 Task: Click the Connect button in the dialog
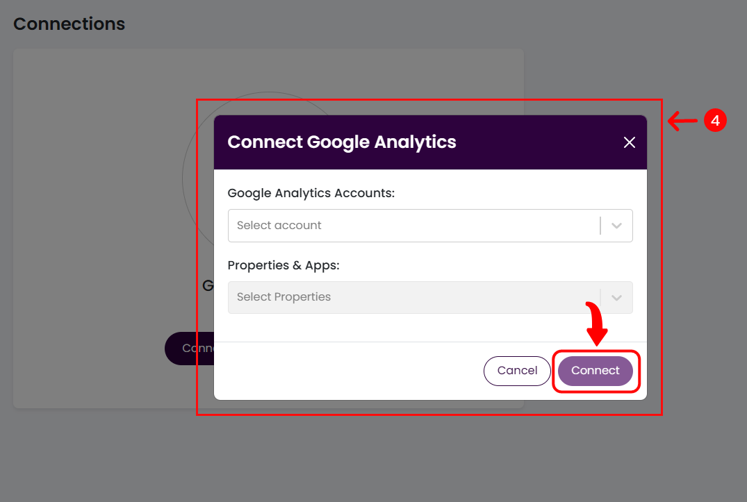pyautogui.click(x=596, y=370)
